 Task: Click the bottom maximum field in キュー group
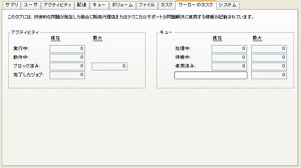(x=269, y=75)
